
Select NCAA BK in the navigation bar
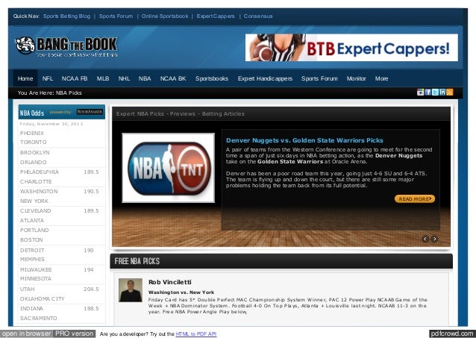(x=173, y=78)
